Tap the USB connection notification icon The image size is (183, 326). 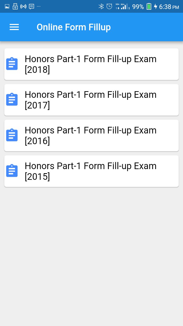[15, 7]
